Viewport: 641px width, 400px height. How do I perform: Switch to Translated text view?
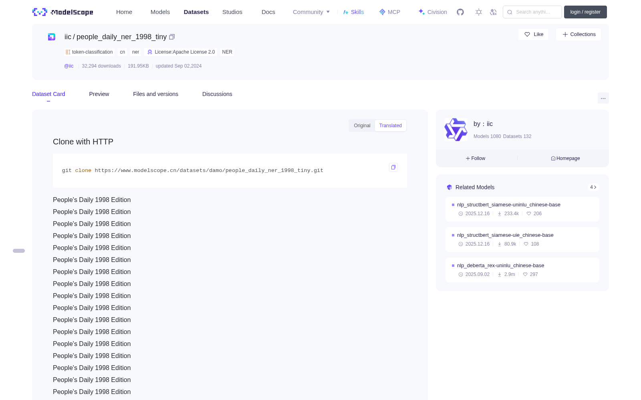tap(391, 126)
